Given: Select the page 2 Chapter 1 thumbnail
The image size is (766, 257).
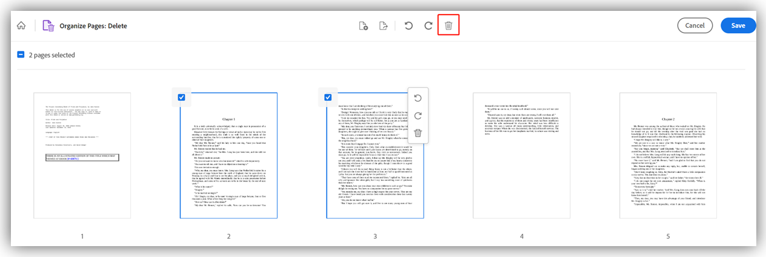Looking at the screenshot, I should 228,155.
